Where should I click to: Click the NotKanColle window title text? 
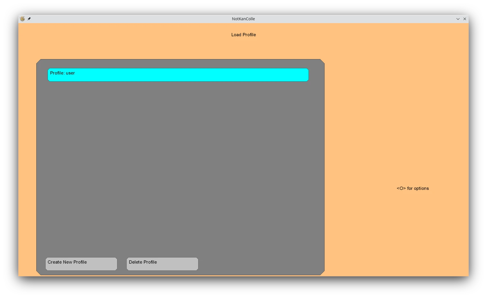tap(243, 19)
